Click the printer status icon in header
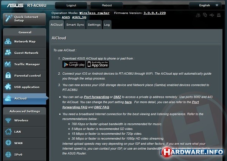 (x=219, y=15)
